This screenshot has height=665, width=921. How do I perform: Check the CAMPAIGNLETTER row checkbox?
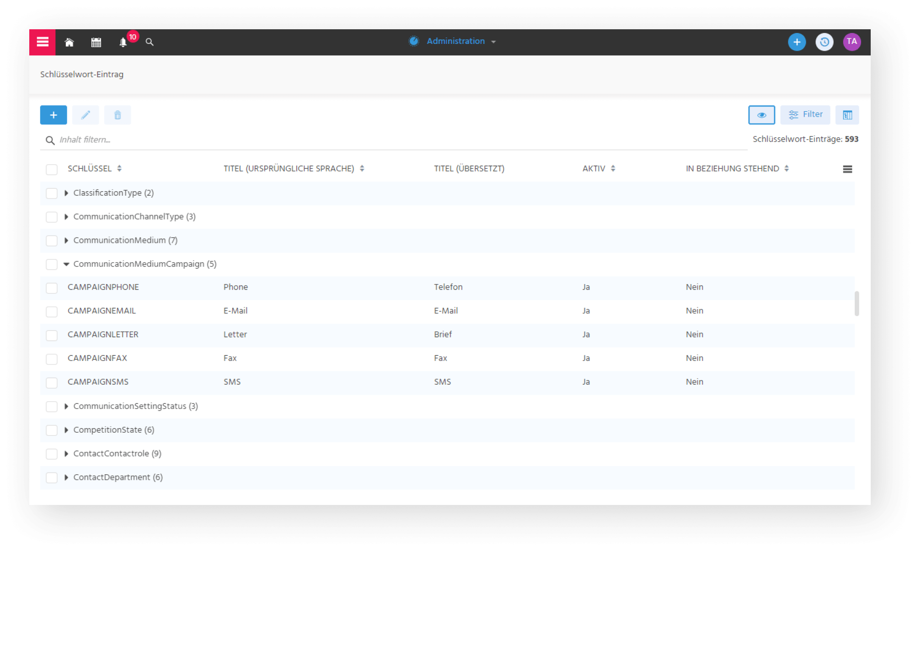[x=52, y=335]
